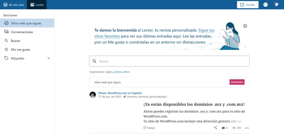Open the post's 6 comments

tap(225, 128)
